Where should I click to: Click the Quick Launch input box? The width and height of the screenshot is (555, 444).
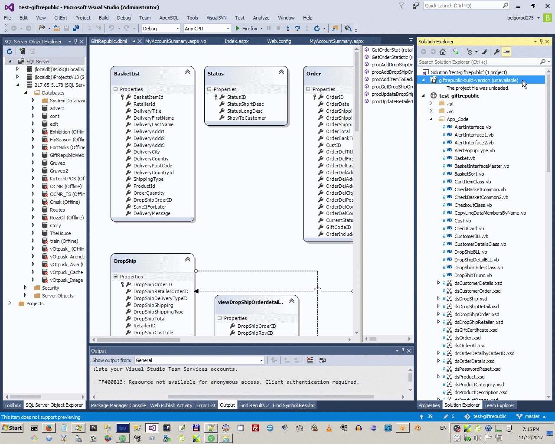coord(463,6)
